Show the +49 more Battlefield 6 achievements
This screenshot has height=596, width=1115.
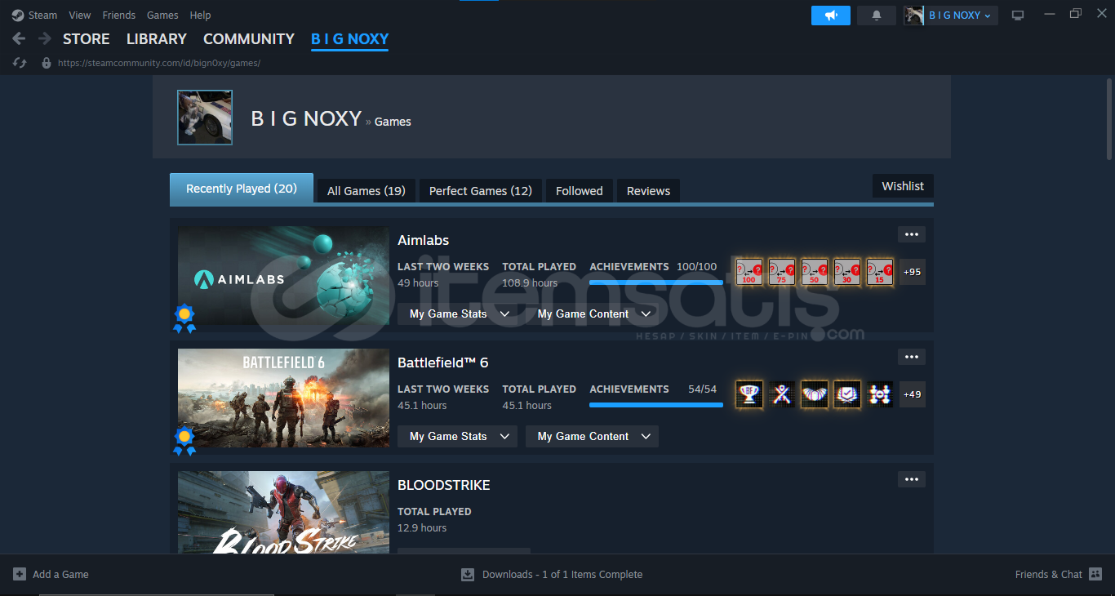point(913,394)
